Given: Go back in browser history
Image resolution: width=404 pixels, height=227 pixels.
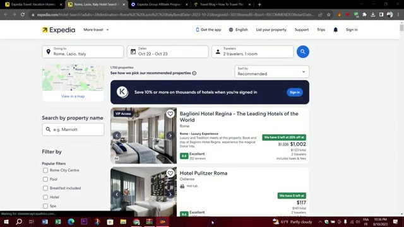Looking at the screenshot, I should 6,15.
